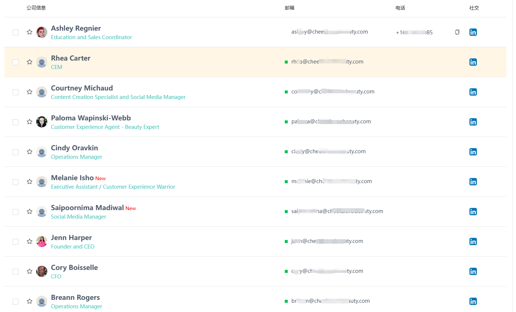Click 'Social Media Manager' under Saipoornima Madiwal
The image size is (516, 312).
pyautogui.click(x=79, y=217)
